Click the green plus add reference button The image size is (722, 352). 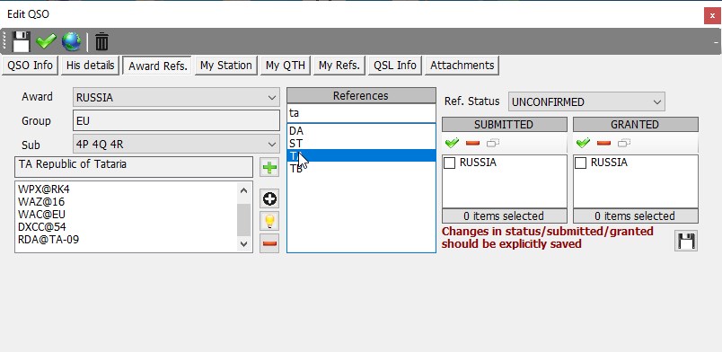[269, 167]
